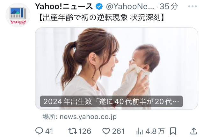This screenshot has height=138, width=204.
Task: Open the Yahoo!ニュース account name
Action: pyautogui.click(x=64, y=6)
